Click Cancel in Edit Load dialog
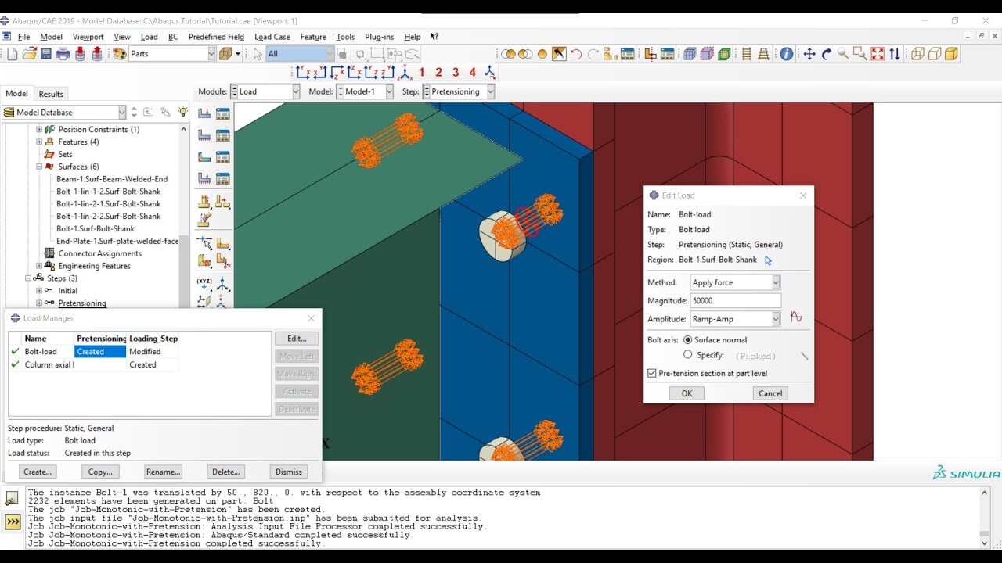The image size is (1002, 563). [x=770, y=393]
